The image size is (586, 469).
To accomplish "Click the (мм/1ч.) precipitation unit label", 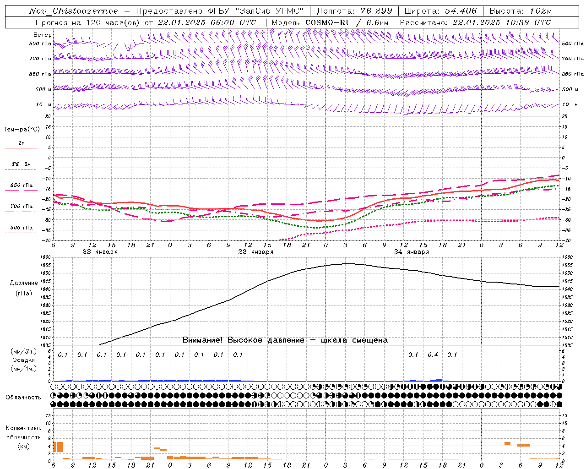I will [x=23, y=368].
